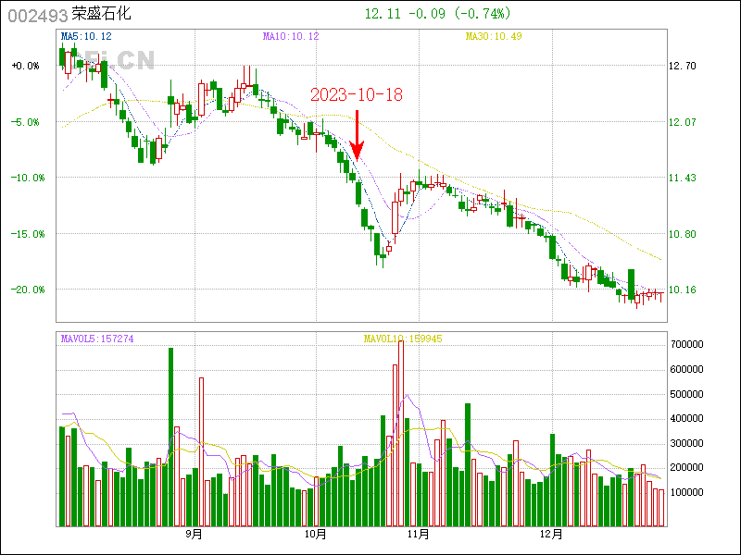Jump to the 9月 axis label
This screenshot has height=555, width=741.
pyautogui.click(x=194, y=534)
